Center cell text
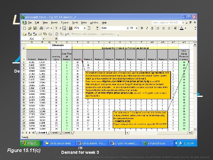Screen dimensions: 213x160 click(x=163, y=28)
